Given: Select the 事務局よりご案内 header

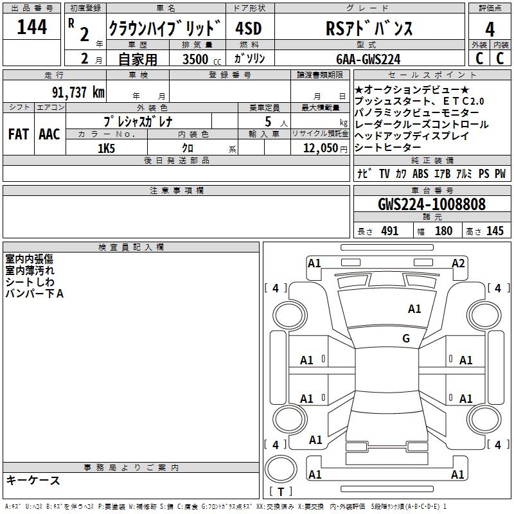Looking at the screenshot, I should (x=131, y=468).
